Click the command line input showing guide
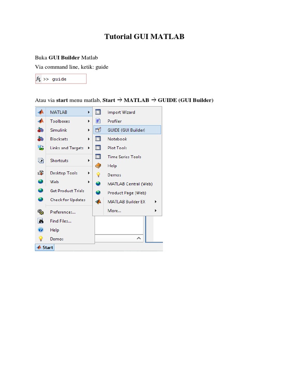 tap(61, 79)
